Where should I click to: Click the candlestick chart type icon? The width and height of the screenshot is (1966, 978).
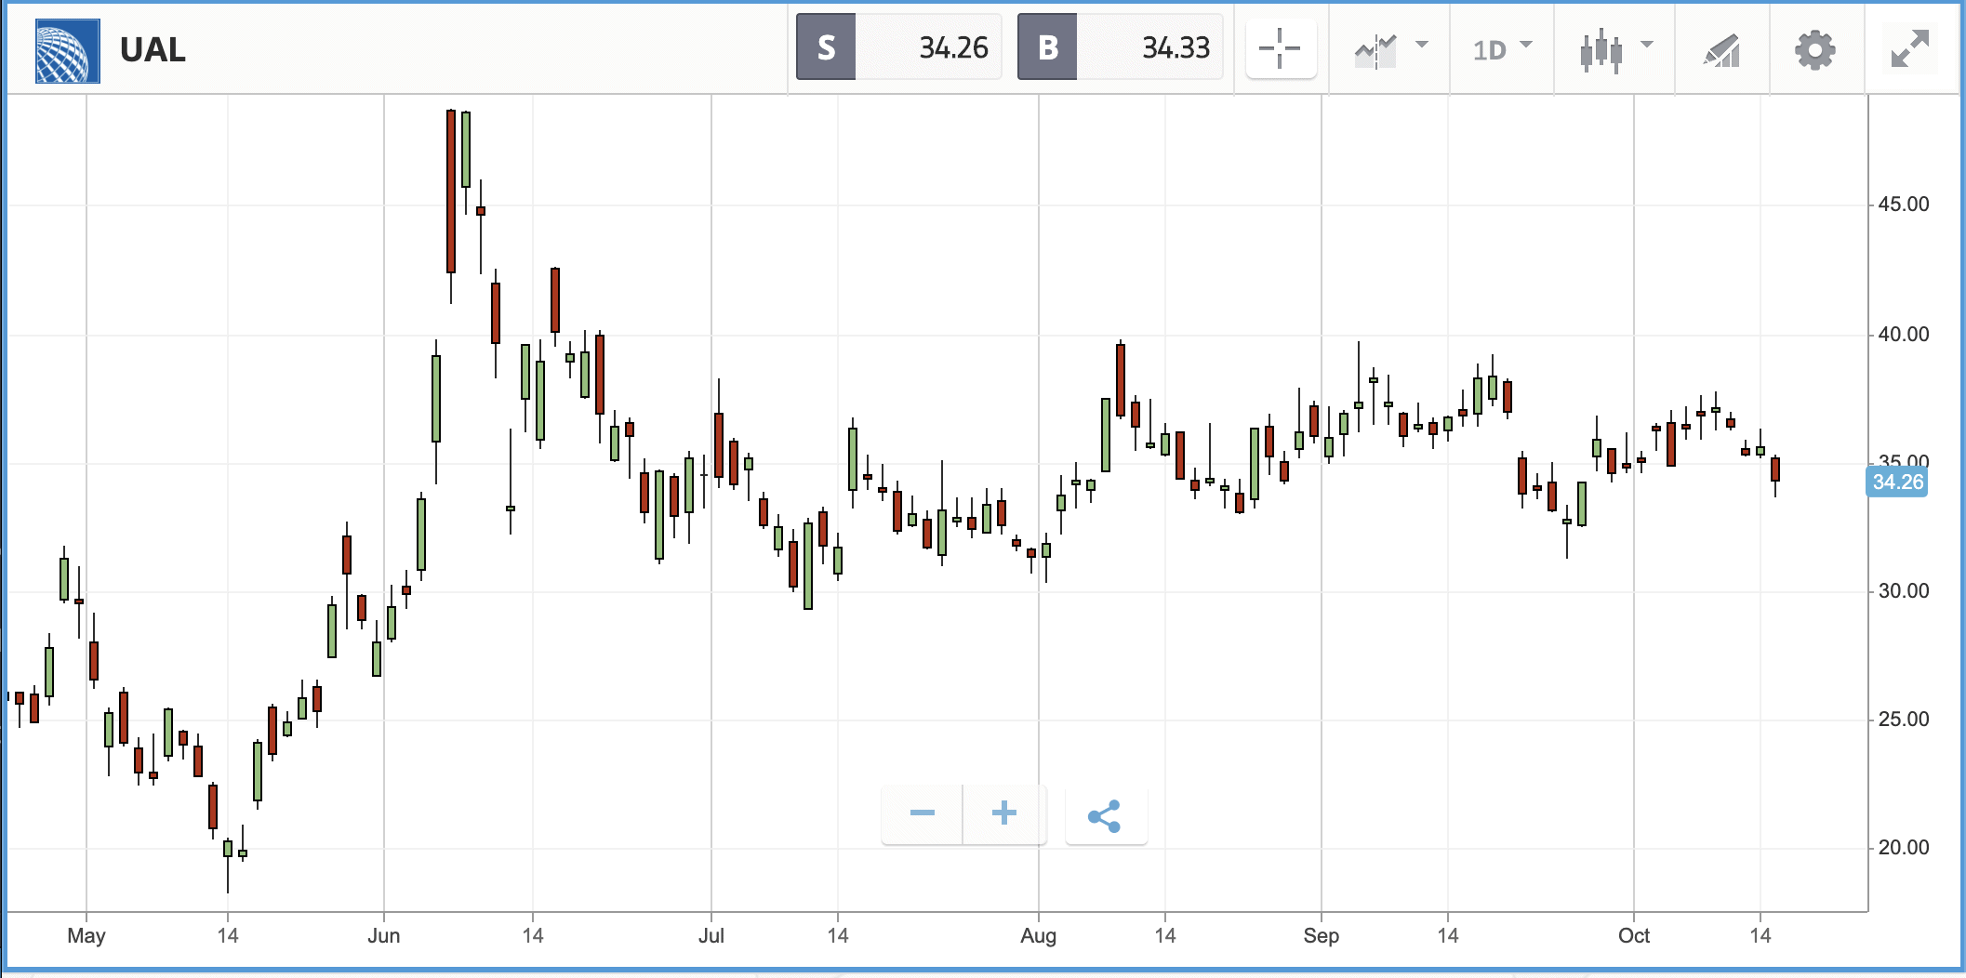(1601, 50)
